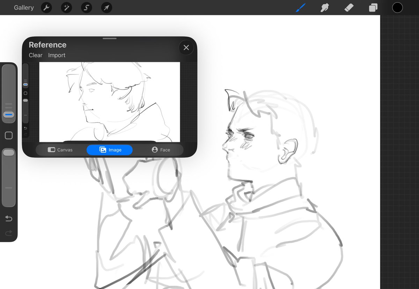Redo the last undone action
This screenshot has height=289, width=419.
point(9,233)
